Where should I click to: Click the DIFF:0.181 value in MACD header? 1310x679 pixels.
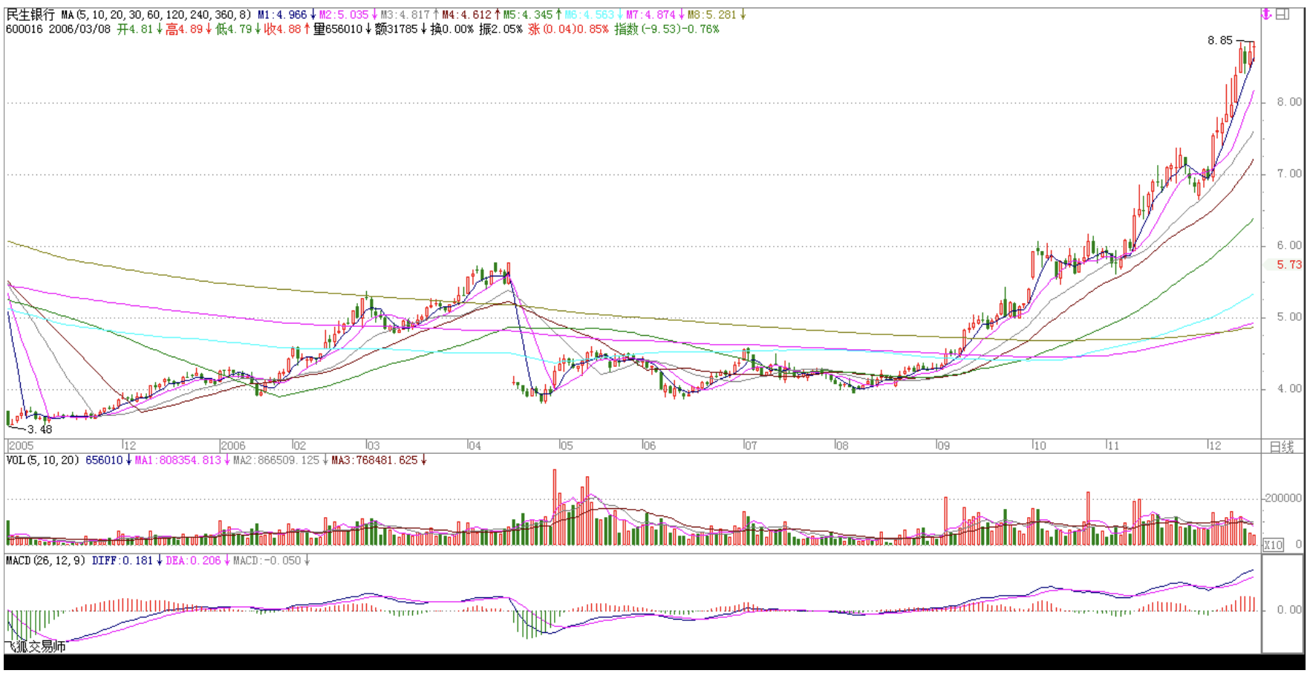(122, 561)
